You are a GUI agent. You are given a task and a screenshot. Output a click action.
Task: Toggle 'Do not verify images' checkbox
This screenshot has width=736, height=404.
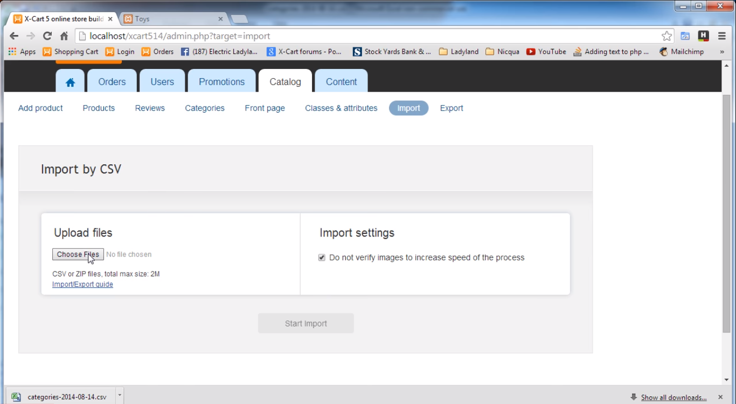(x=322, y=257)
